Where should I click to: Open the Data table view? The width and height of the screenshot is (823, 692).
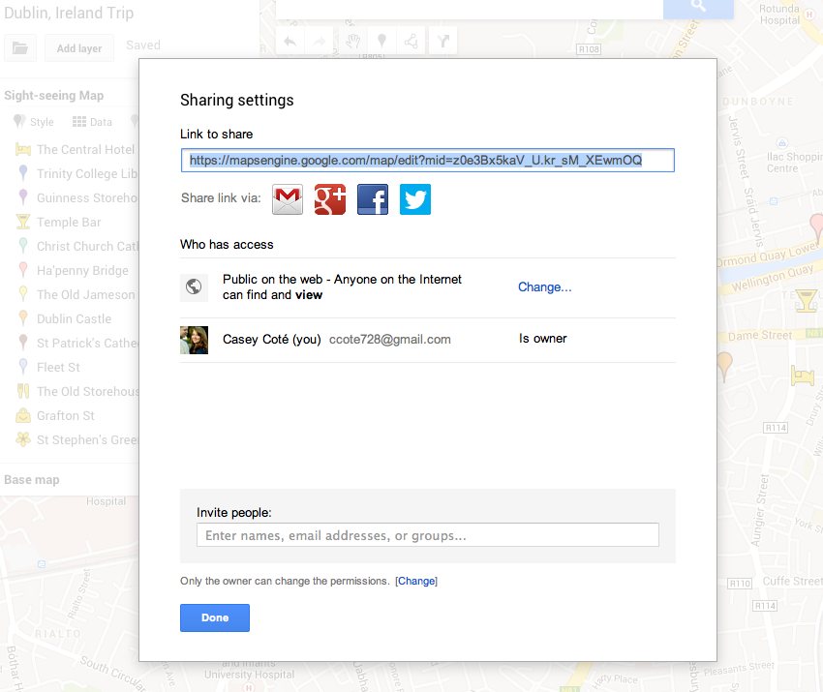pos(92,122)
